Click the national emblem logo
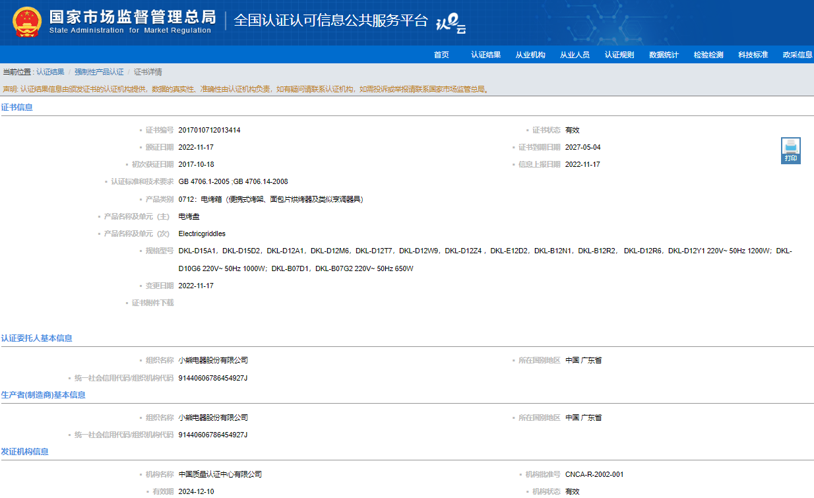Viewport: 814px width, 498px height. pyautogui.click(x=26, y=22)
